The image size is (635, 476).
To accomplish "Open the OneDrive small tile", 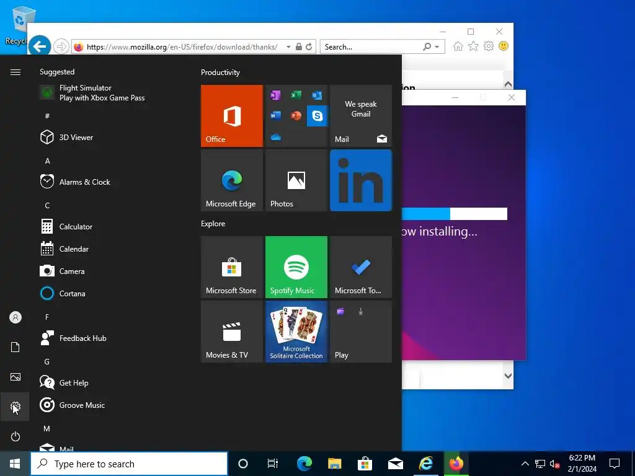I will click(x=275, y=137).
